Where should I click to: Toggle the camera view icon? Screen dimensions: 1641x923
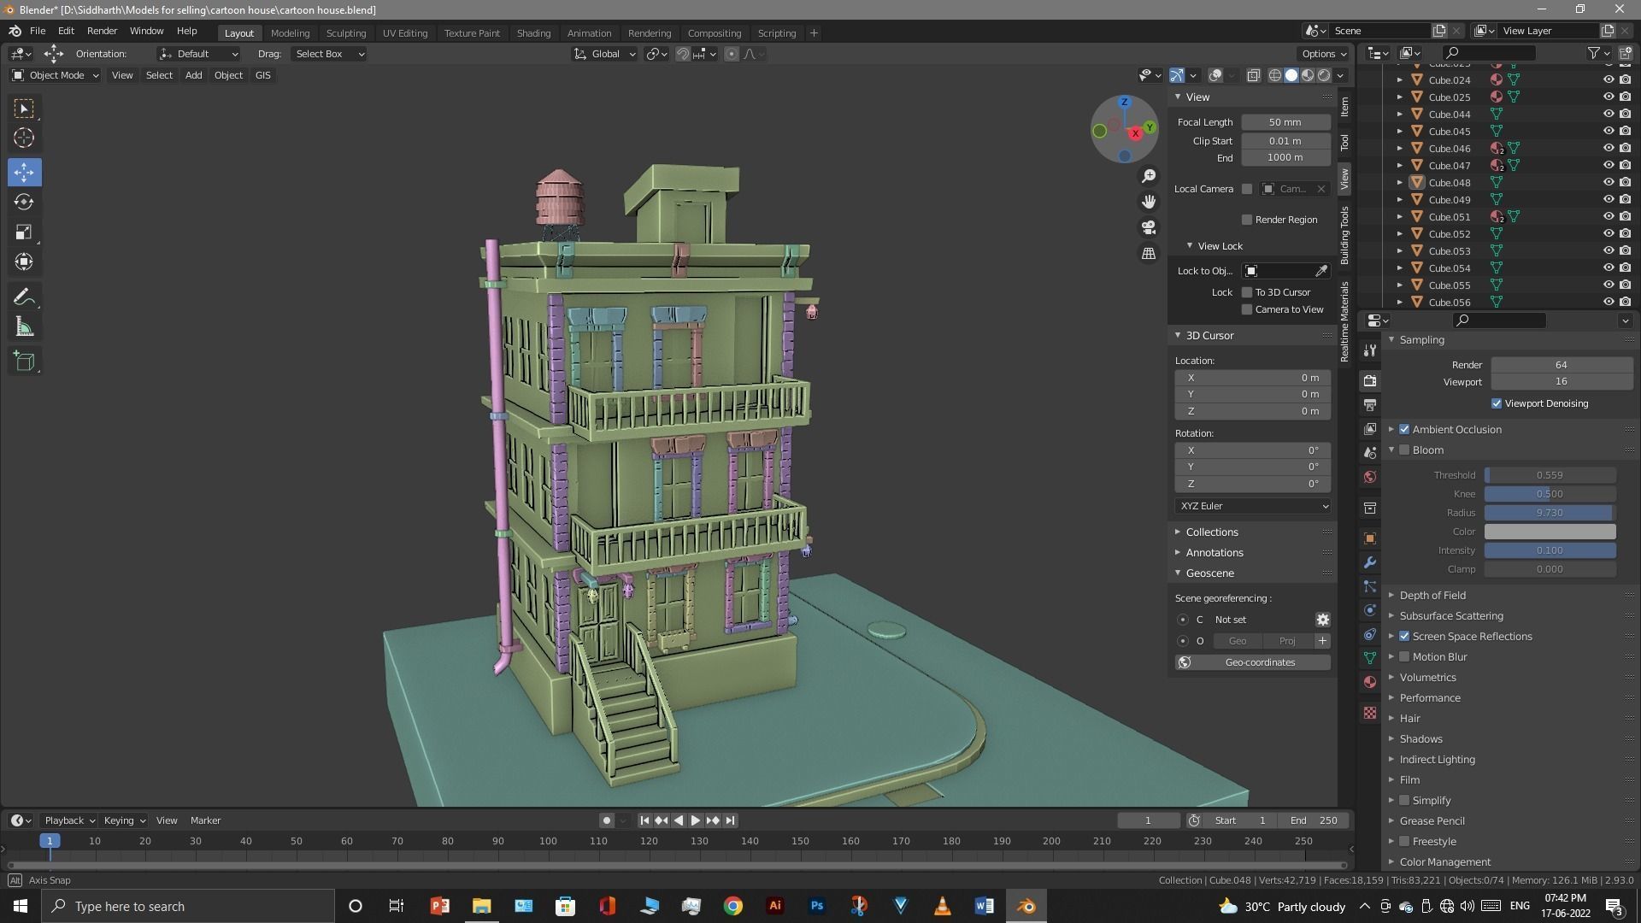point(1149,227)
